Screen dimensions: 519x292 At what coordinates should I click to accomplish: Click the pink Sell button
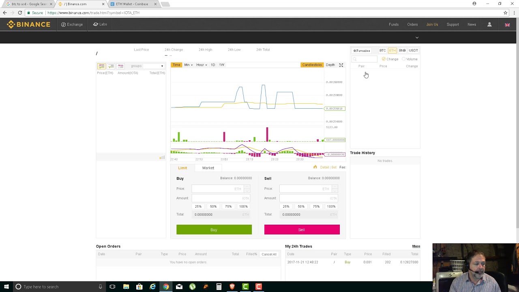[x=302, y=230]
